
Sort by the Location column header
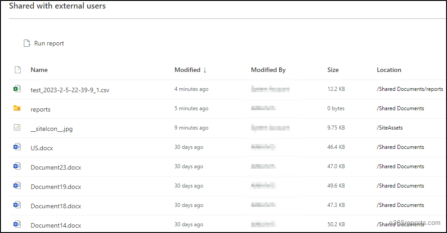pyautogui.click(x=389, y=70)
